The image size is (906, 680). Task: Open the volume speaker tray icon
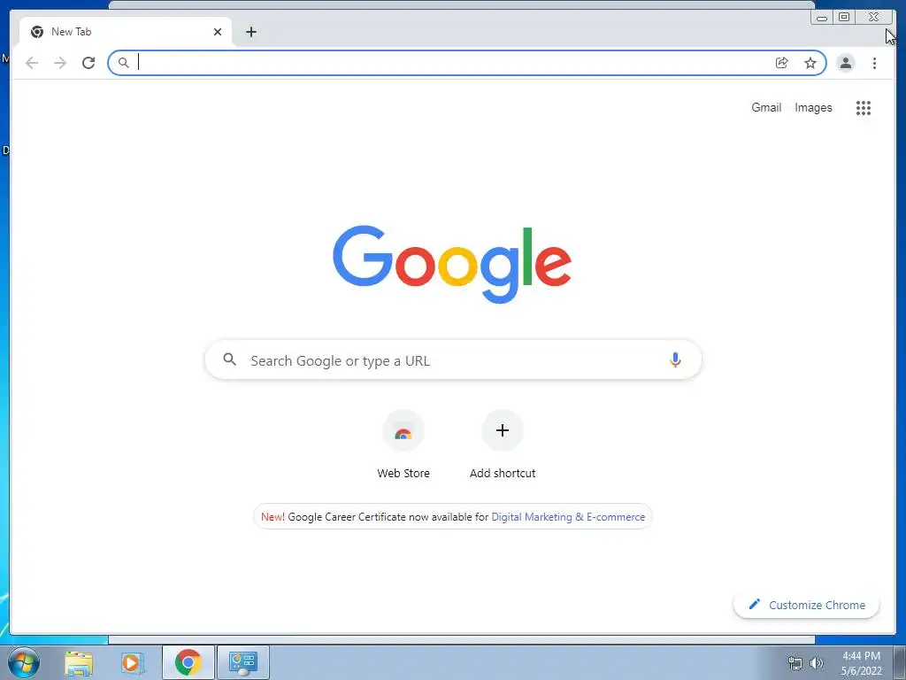[x=817, y=663]
